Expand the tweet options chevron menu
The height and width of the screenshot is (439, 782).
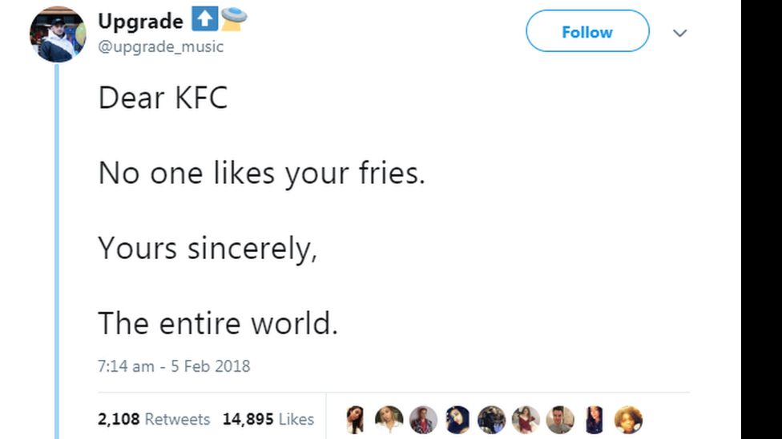[679, 33]
